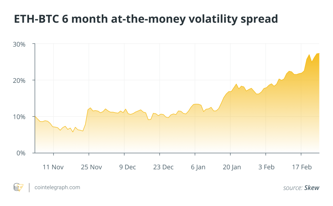The image size is (333, 206).
Task: Select the 6 Jan date label
Action: (x=198, y=167)
